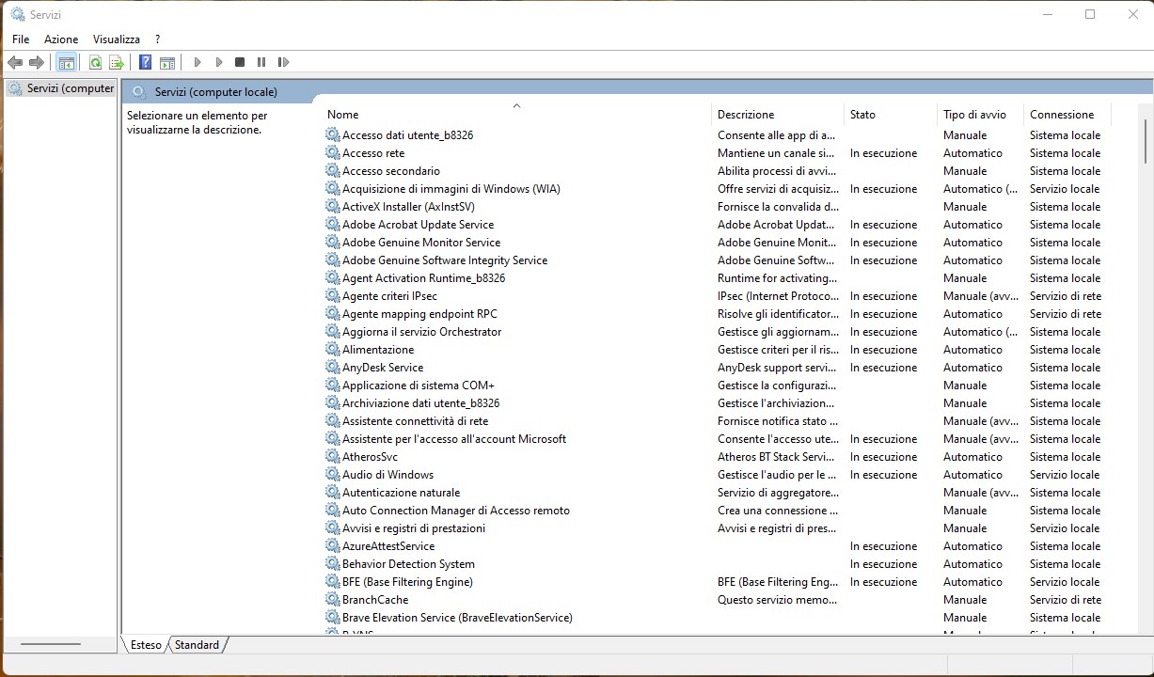Select Brave Elevation Service (BraveElevationService) name

click(457, 618)
